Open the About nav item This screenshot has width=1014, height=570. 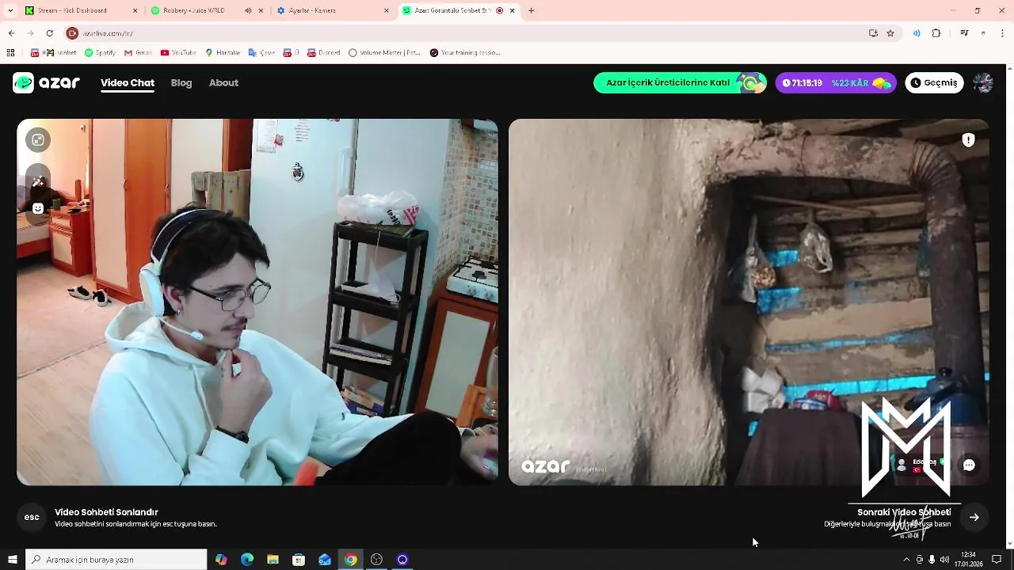coord(223,82)
